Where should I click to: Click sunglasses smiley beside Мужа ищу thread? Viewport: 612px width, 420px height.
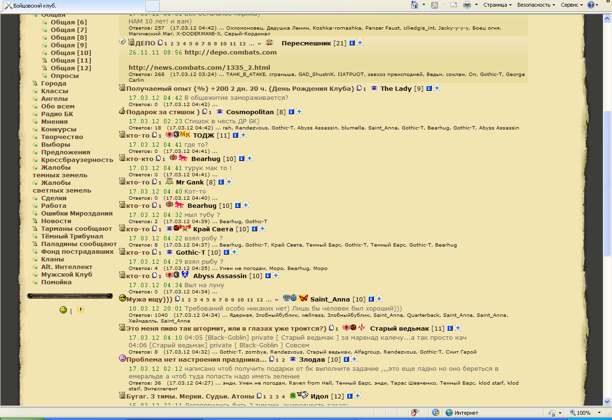(122, 298)
